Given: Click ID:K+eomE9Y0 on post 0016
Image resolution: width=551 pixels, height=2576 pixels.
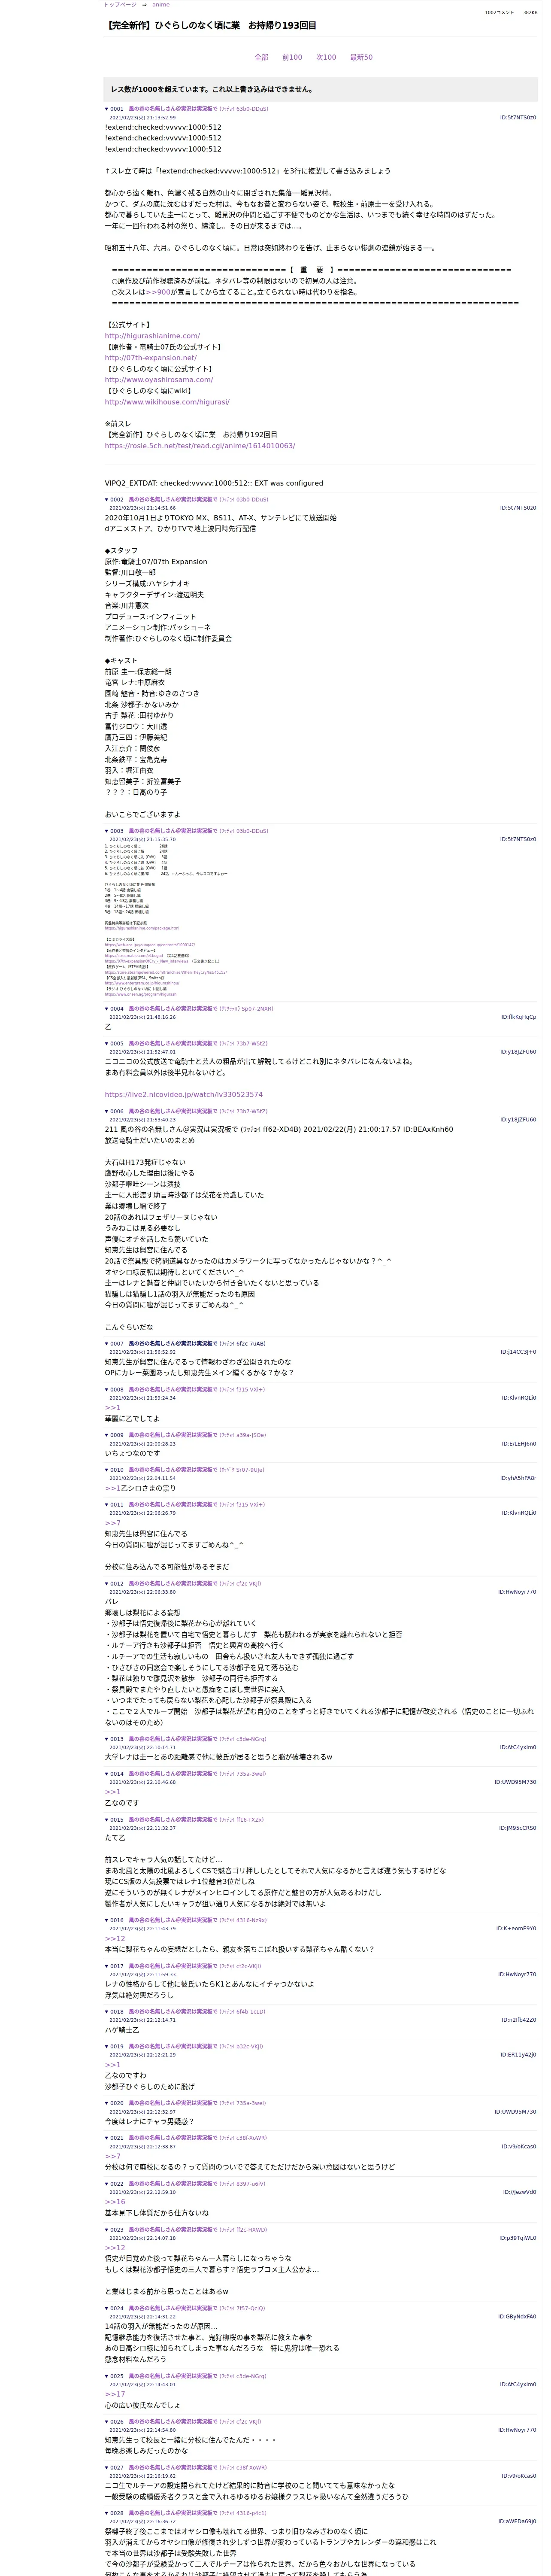Looking at the screenshot, I should pyautogui.click(x=516, y=1929).
